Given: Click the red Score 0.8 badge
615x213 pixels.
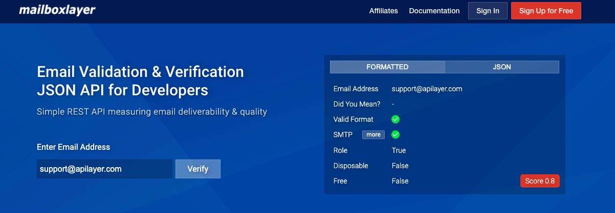Looking at the screenshot, I should [x=540, y=181].
